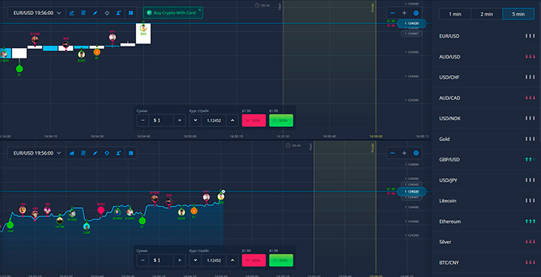Select the drawing pencil tool in top chart
The width and height of the screenshot is (541, 277).
point(95,13)
